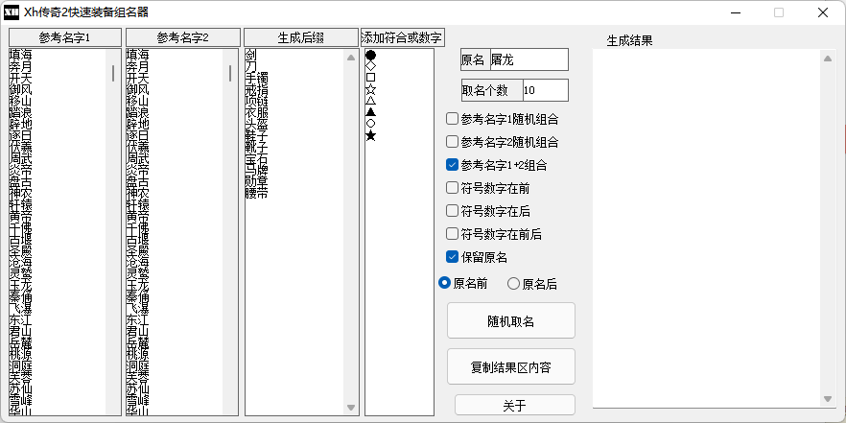846x423 pixels.
Task: Select the ● filled circle symbol
Action: tap(370, 55)
